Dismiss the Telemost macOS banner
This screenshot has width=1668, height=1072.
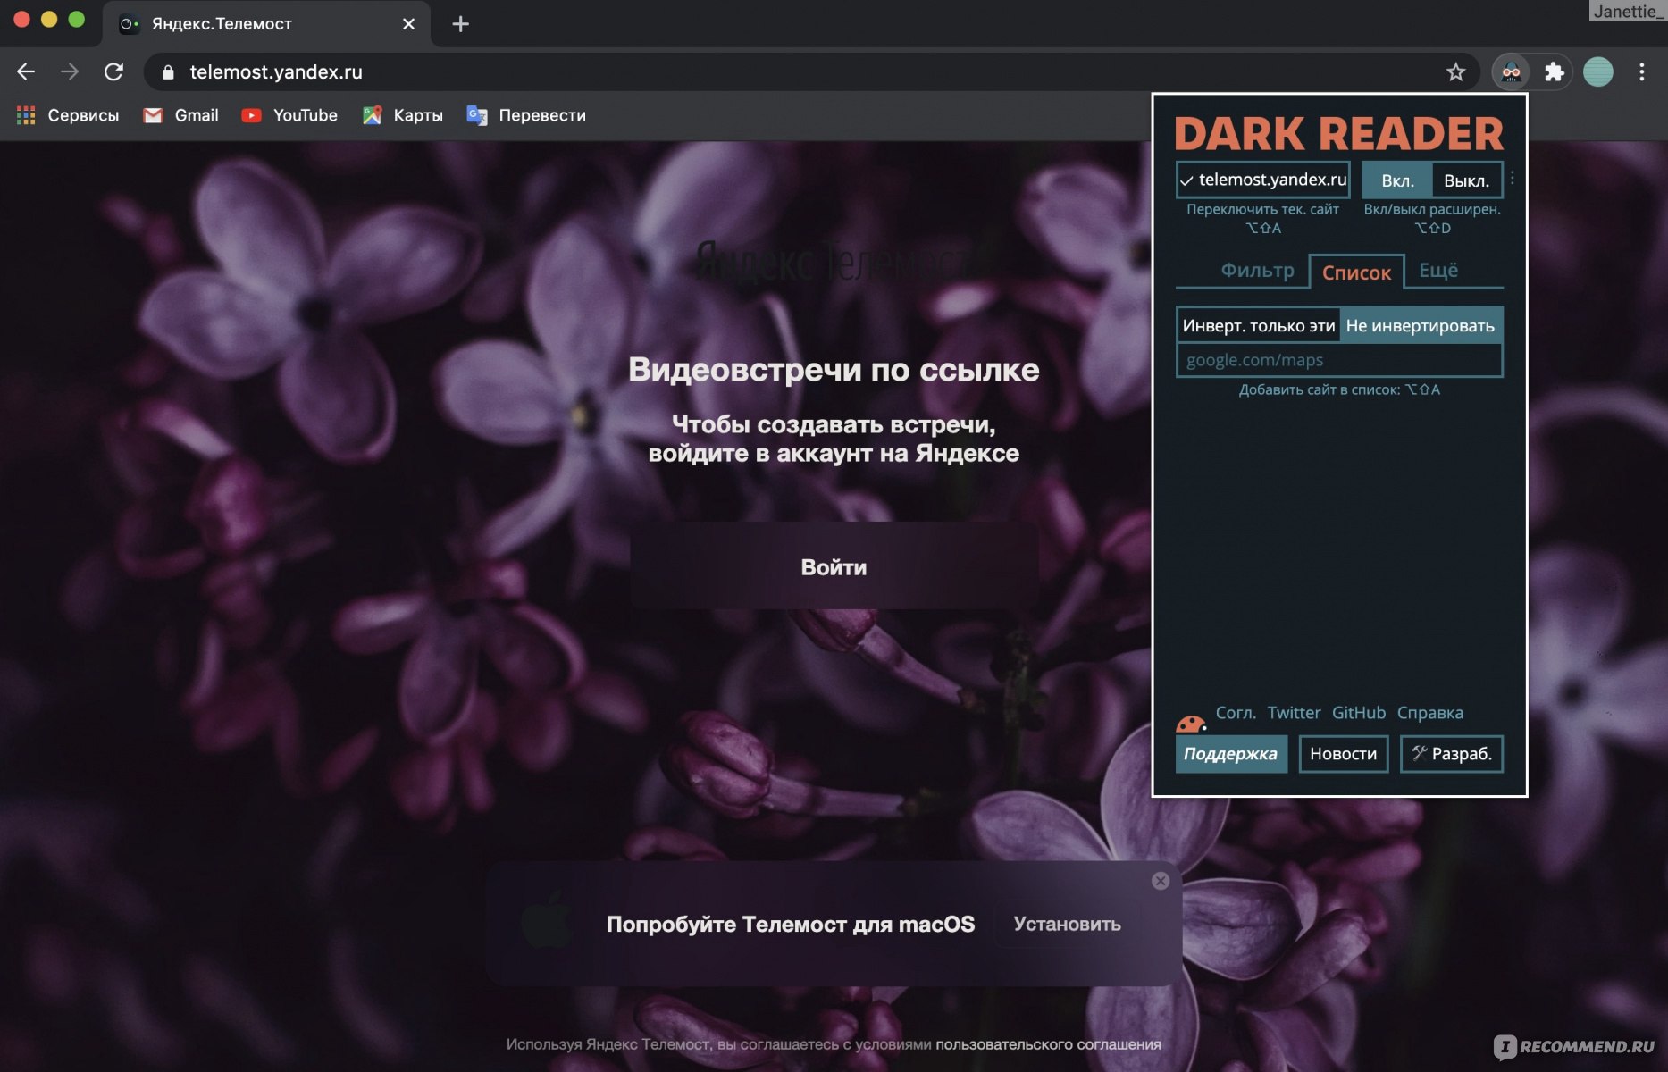coord(1161,881)
